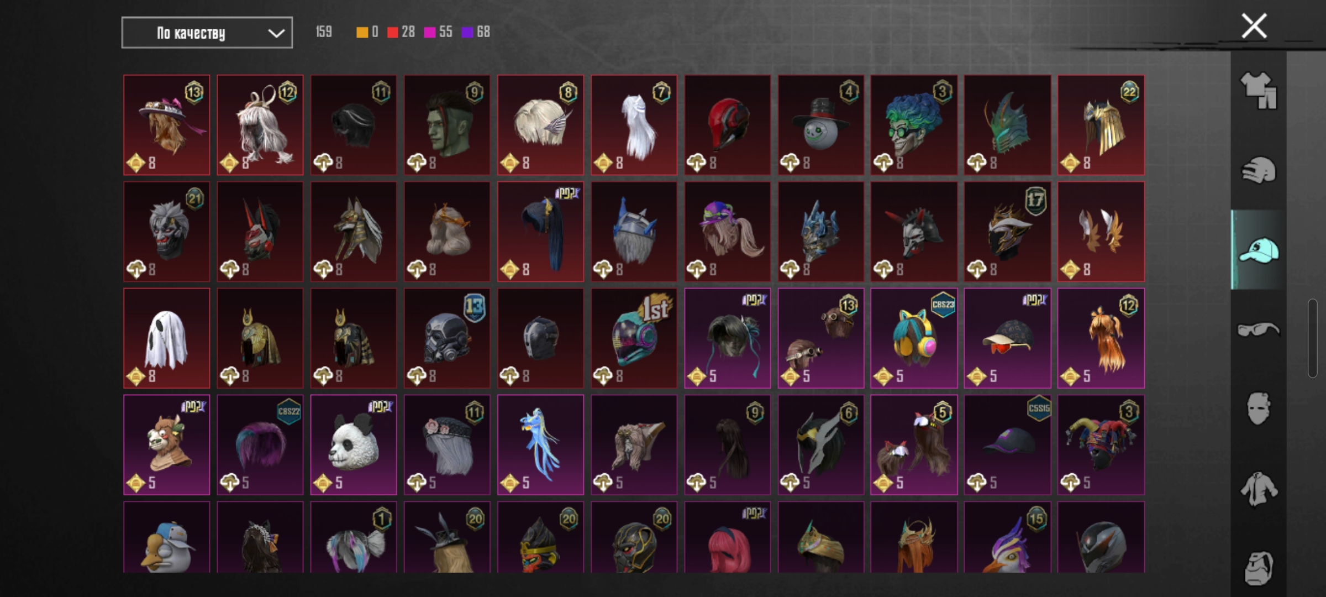
Task: Filter by pink quality showing 55
Action: click(x=438, y=32)
